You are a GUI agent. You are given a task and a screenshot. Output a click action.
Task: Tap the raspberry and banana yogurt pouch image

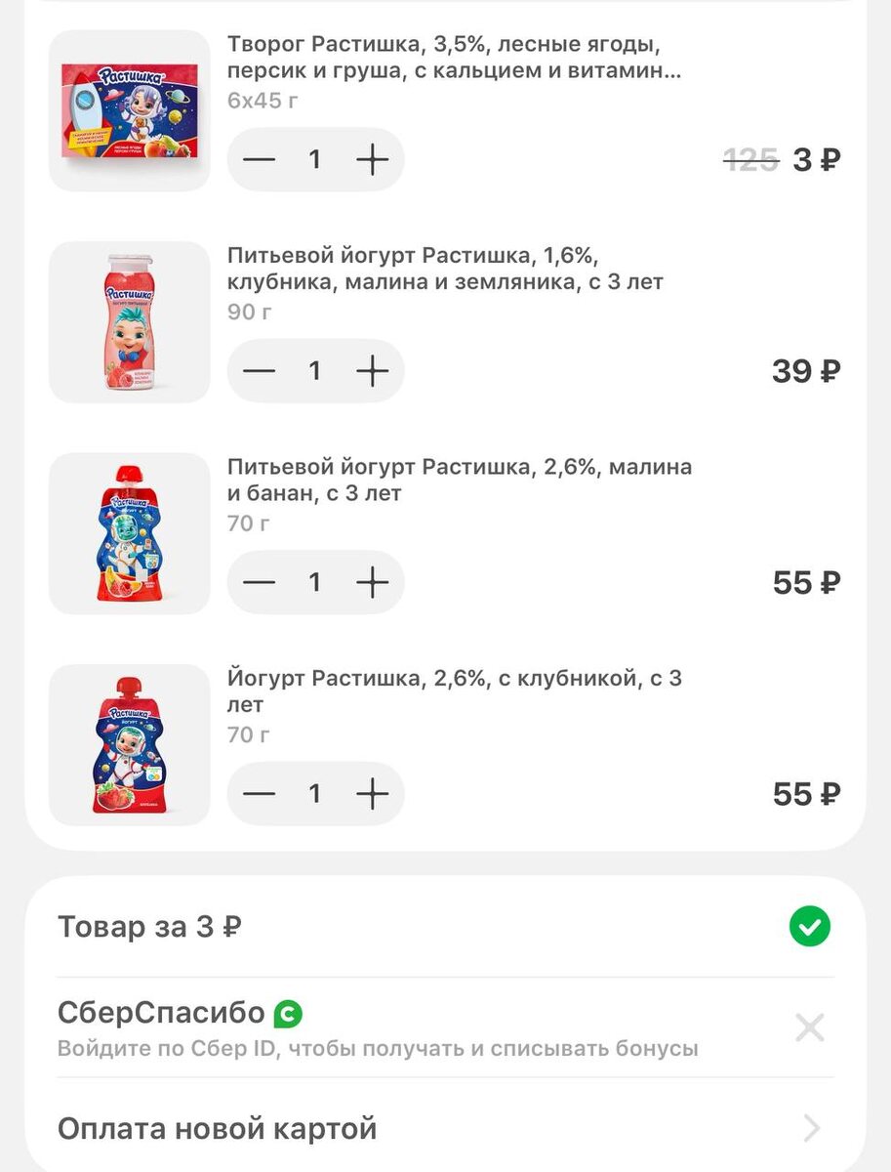tap(130, 533)
